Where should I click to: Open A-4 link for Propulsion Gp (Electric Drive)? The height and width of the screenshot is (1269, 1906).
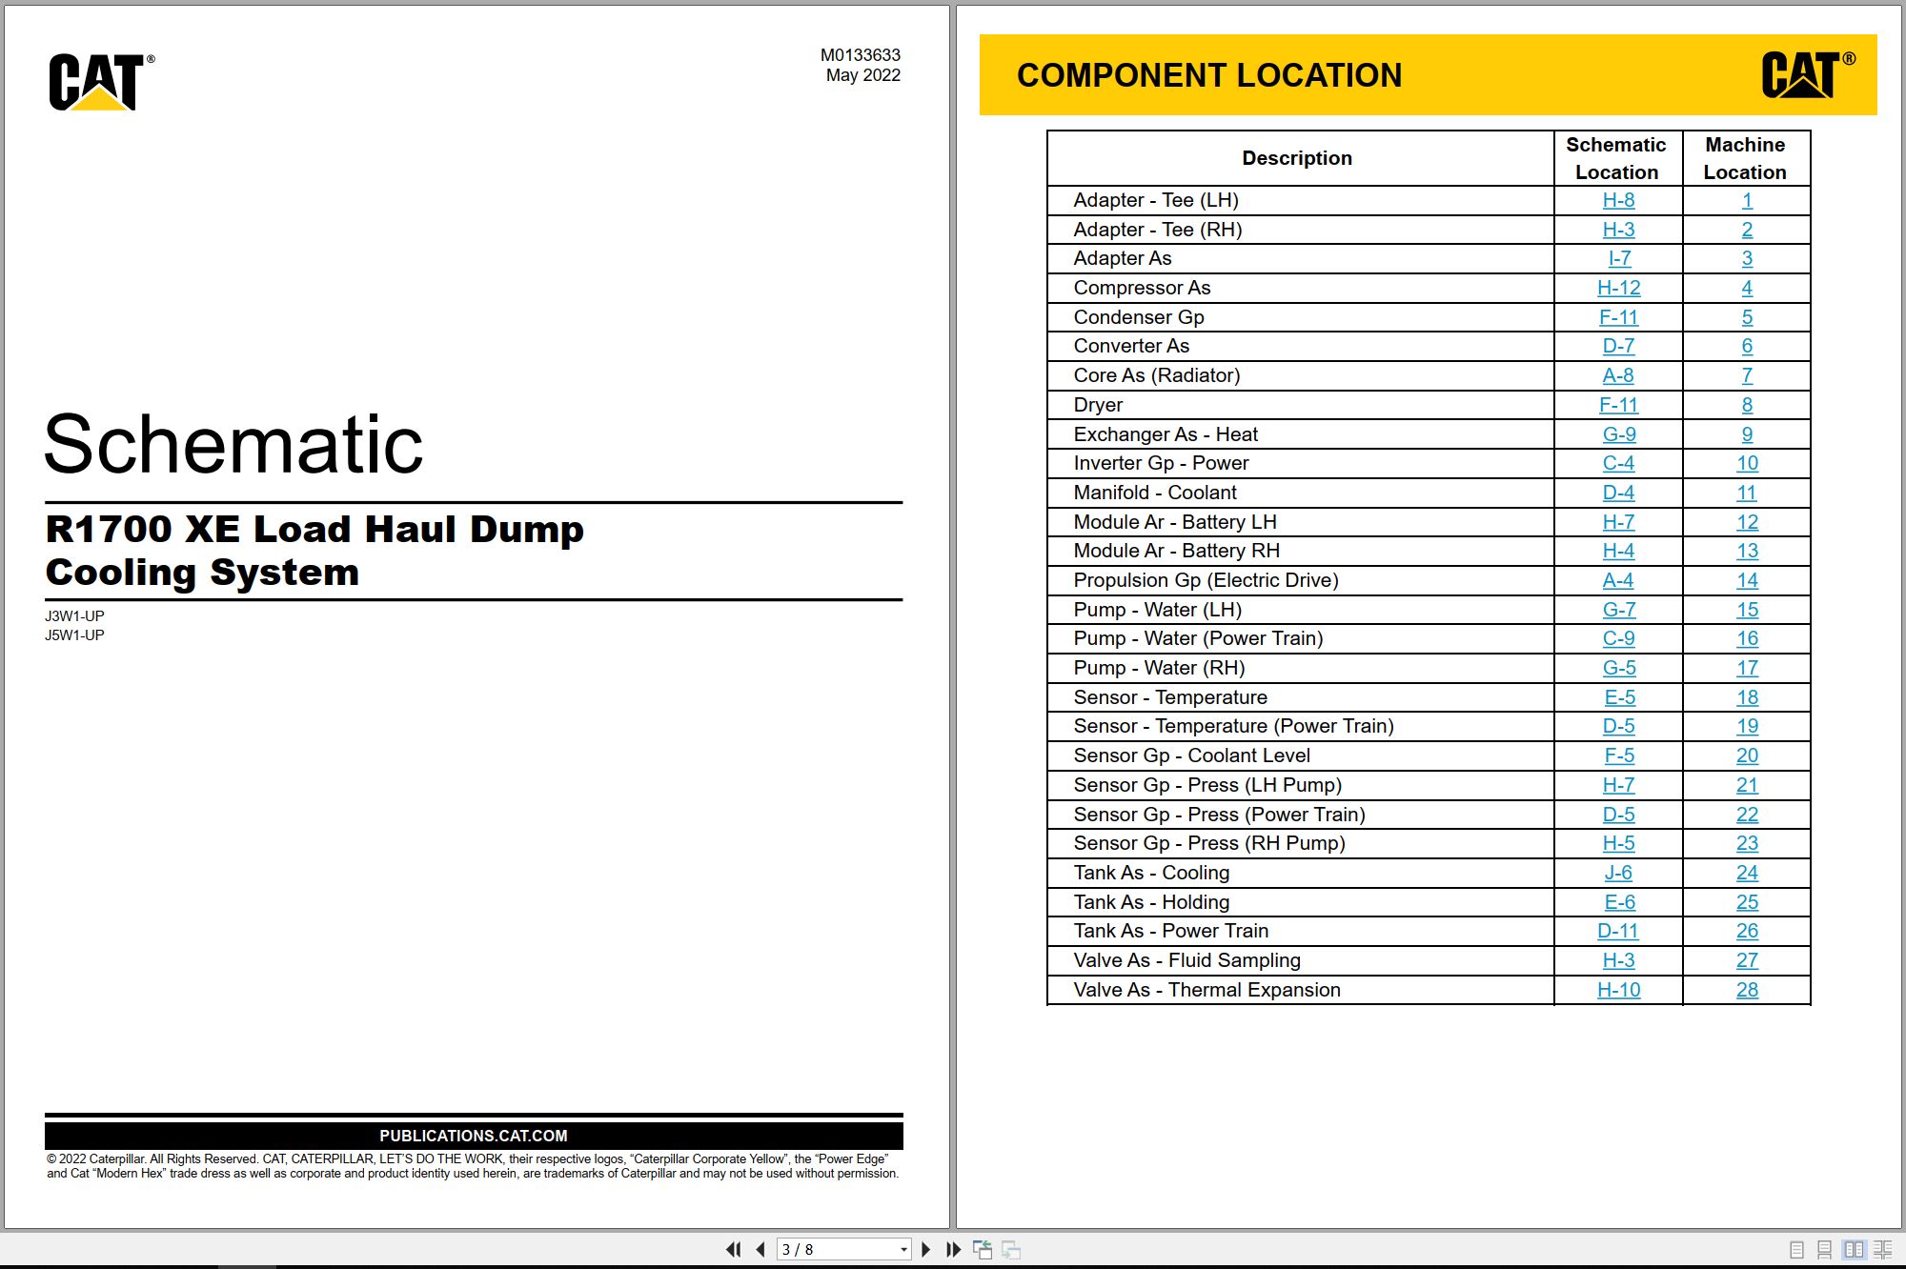[x=1618, y=580]
